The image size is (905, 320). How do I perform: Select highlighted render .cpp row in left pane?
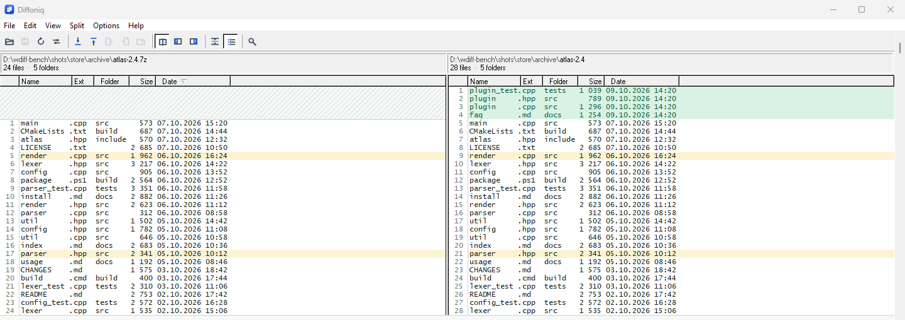pos(222,156)
